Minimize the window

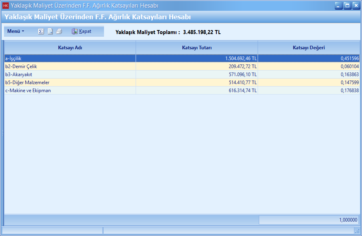[x=339, y=6]
